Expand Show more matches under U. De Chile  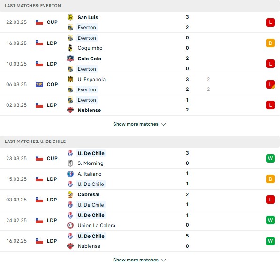(x=136, y=260)
